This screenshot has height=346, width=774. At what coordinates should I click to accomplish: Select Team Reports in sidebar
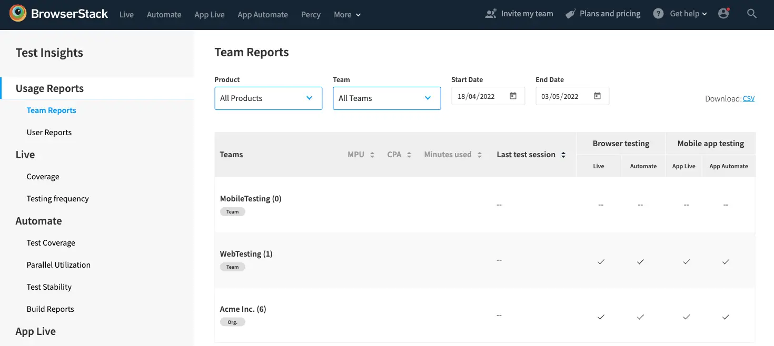pyautogui.click(x=51, y=110)
